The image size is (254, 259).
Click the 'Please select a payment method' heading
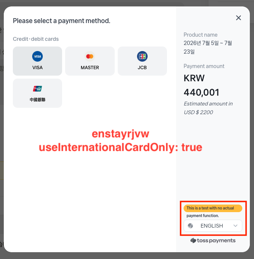click(62, 21)
